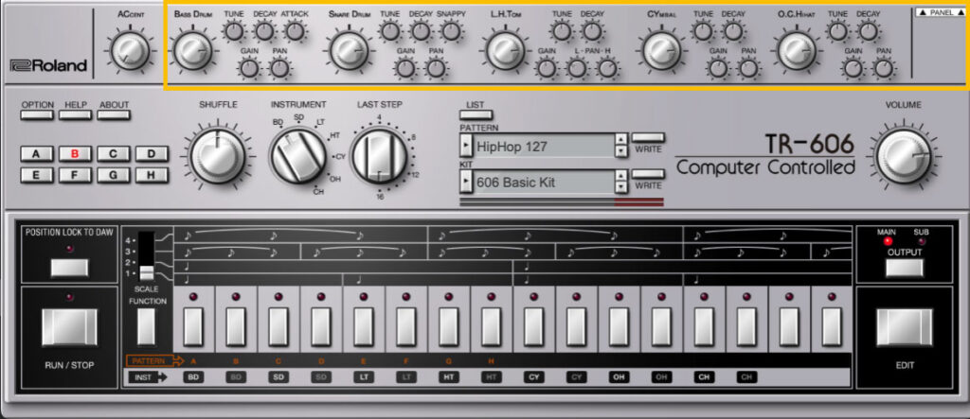Image resolution: width=970 pixels, height=419 pixels.
Task: Click the Snare Drum Decay knob
Action: [420, 31]
